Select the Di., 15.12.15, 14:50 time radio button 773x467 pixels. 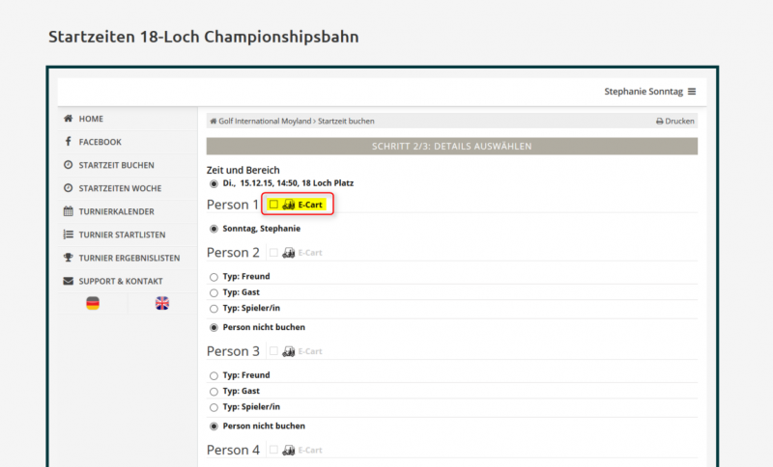point(214,183)
